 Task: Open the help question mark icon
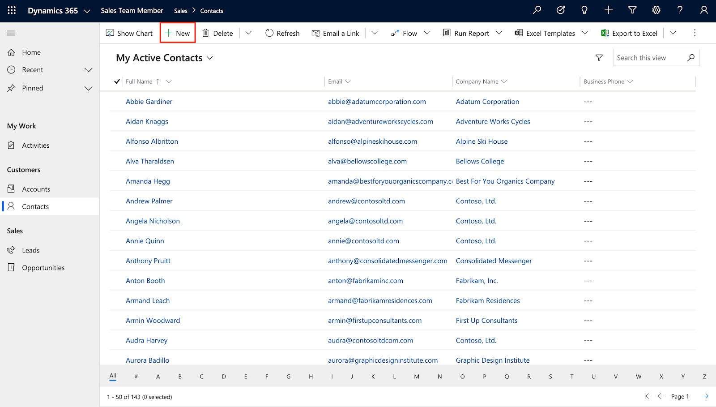pos(680,10)
